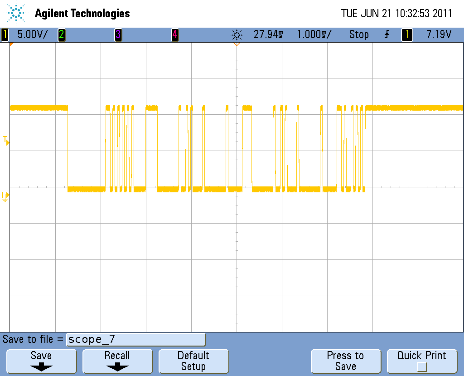
Task: Open the Save softkey menu
Action: tap(41, 361)
